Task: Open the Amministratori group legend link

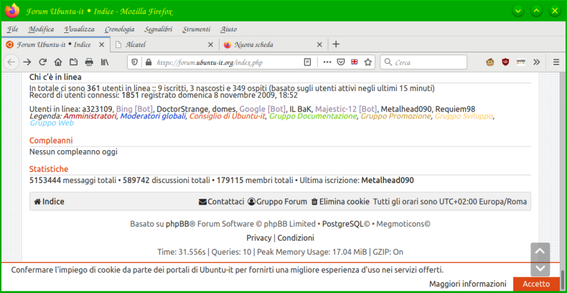Action: pos(90,116)
